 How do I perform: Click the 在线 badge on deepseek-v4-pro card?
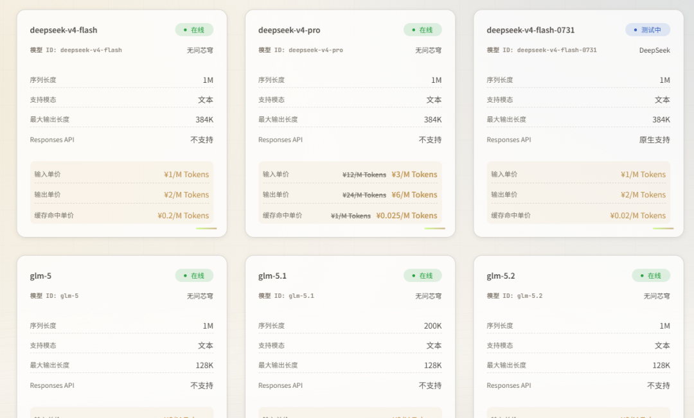coord(423,30)
